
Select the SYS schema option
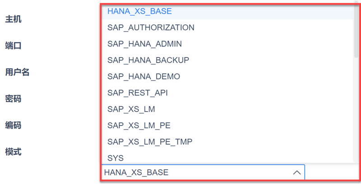116,158
